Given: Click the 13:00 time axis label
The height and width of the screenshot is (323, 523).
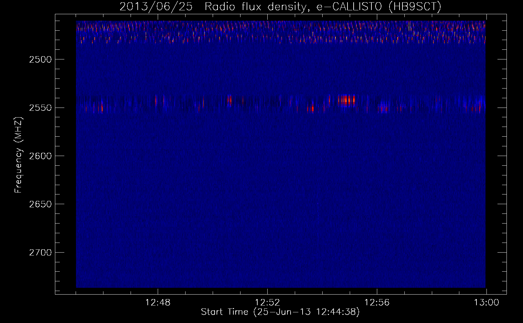Looking at the screenshot, I should pos(486,303).
